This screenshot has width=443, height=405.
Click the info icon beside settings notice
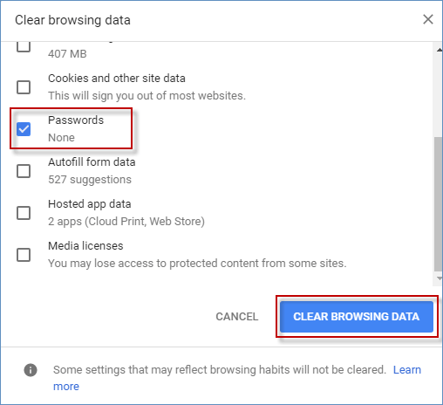(31, 370)
